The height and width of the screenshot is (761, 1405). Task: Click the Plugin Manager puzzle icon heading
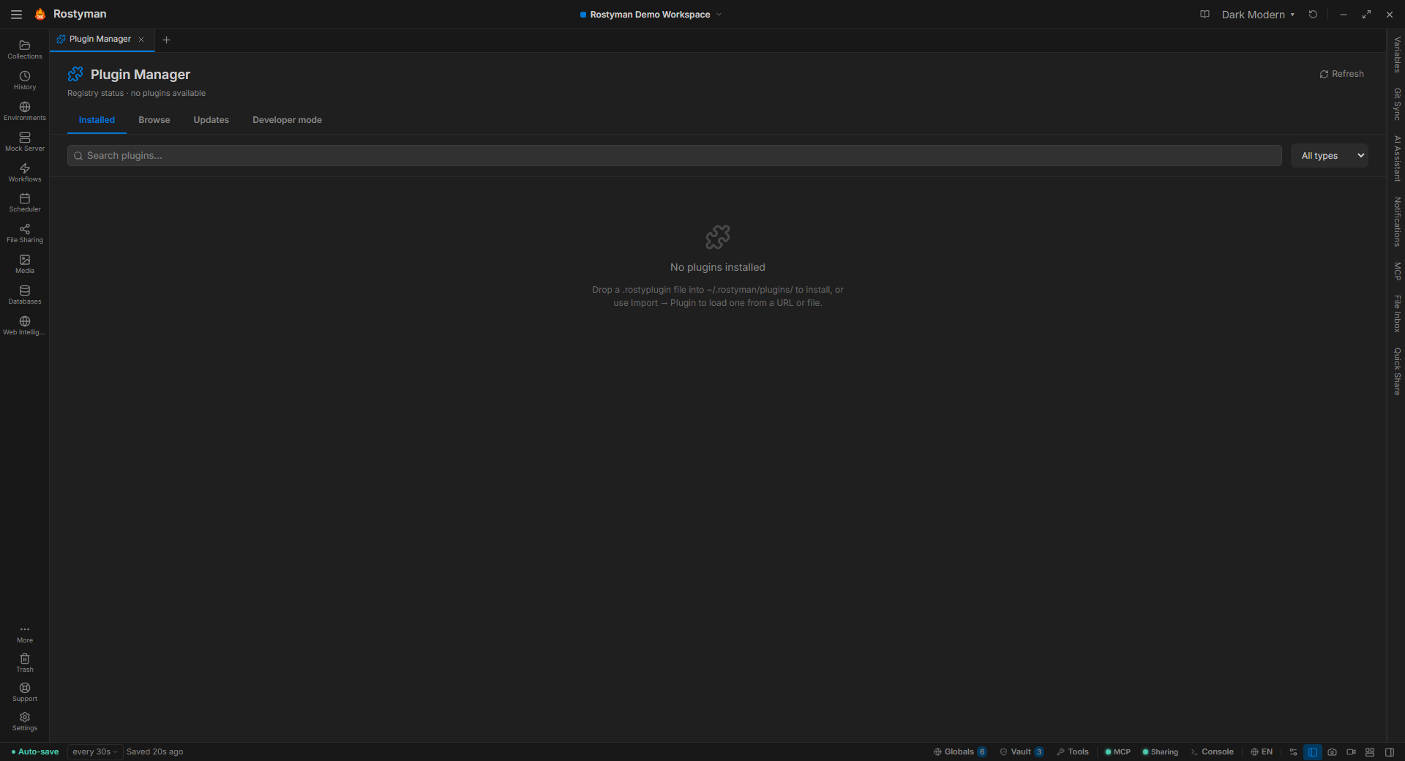pyautogui.click(x=75, y=74)
